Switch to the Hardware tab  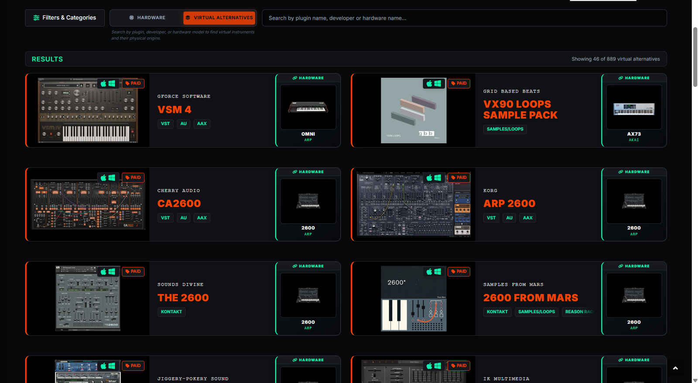click(147, 18)
